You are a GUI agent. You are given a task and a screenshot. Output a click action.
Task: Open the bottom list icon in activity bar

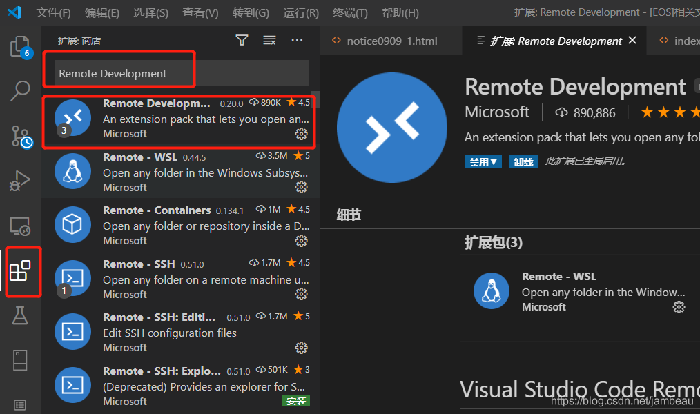click(x=20, y=404)
